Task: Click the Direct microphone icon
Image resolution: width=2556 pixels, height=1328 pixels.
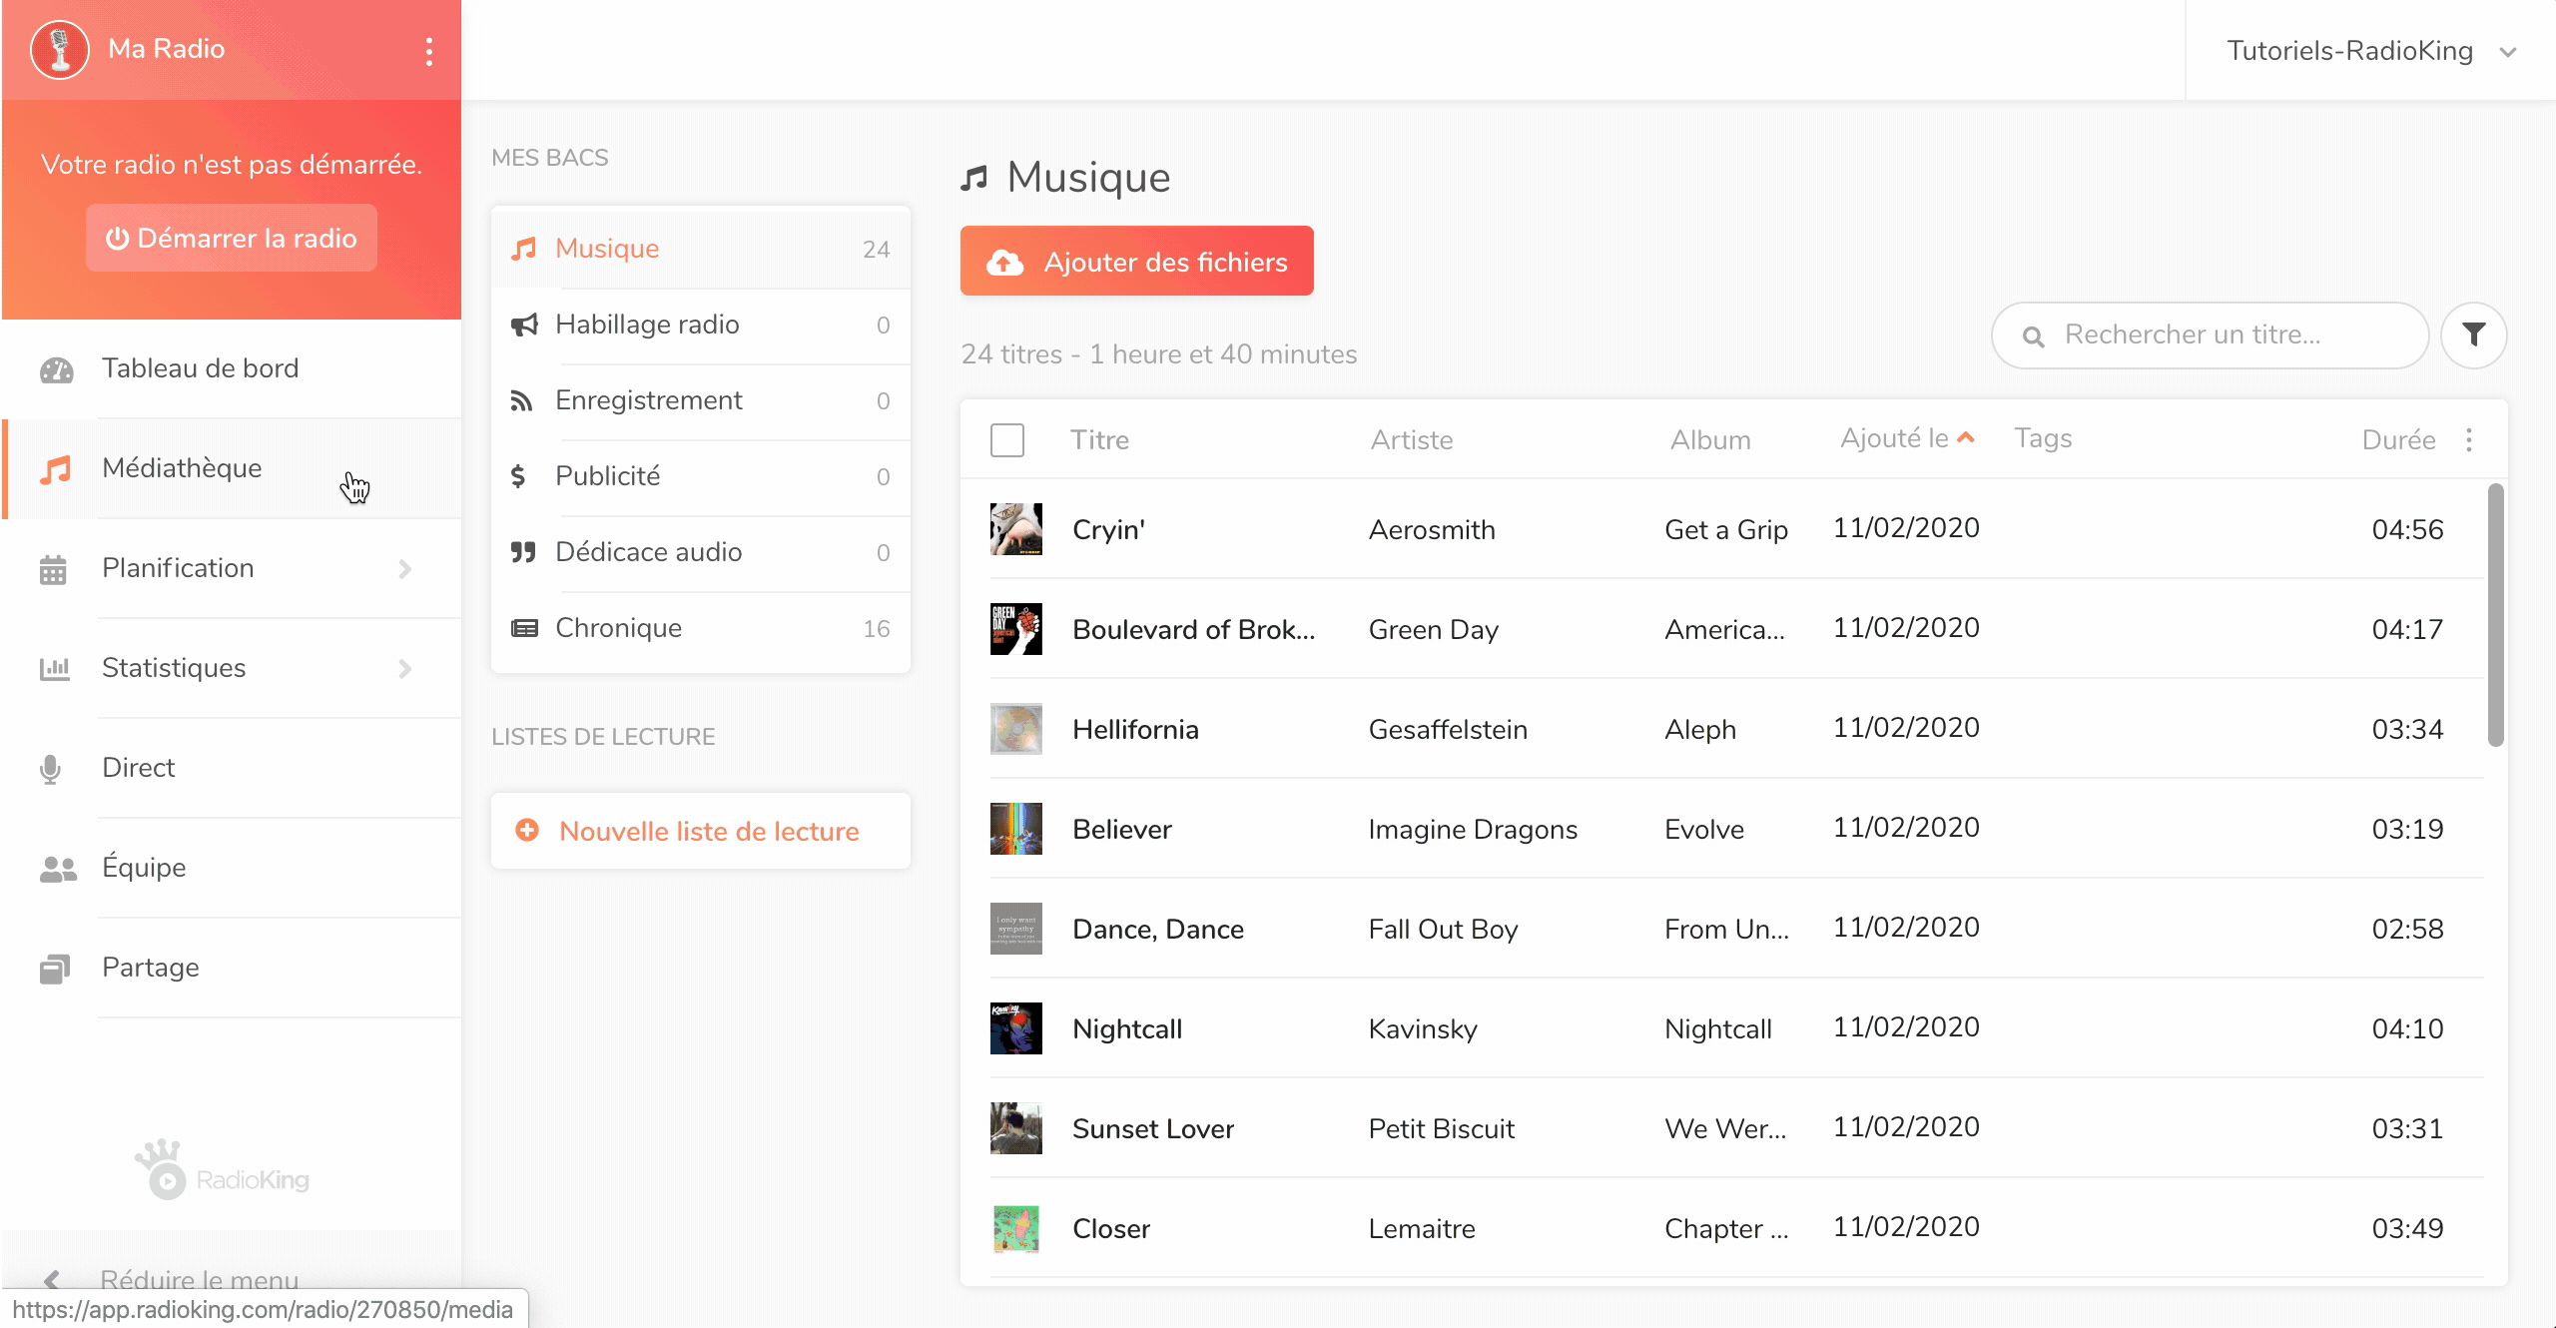Action: (50, 769)
